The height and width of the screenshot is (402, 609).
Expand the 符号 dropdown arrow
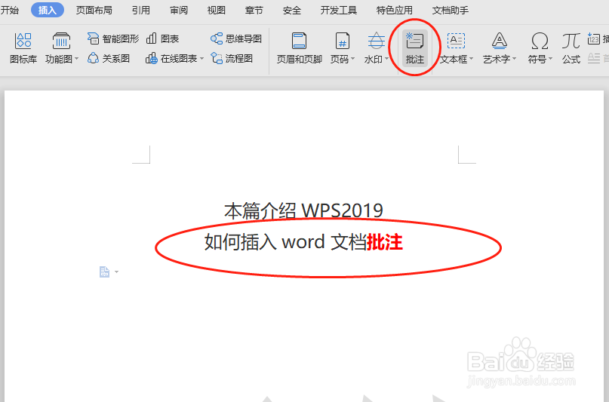pos(550,59)
